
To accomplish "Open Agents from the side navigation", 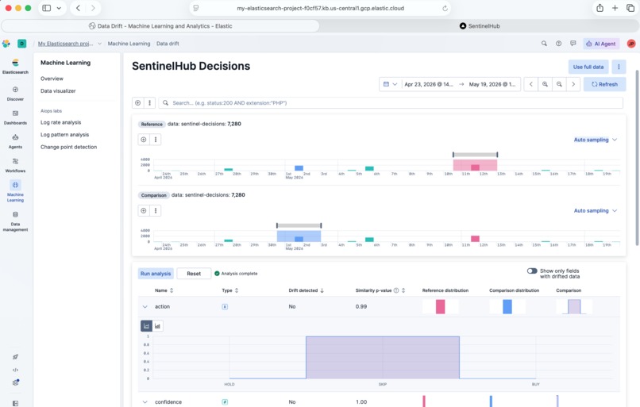I will click(15, 141).
